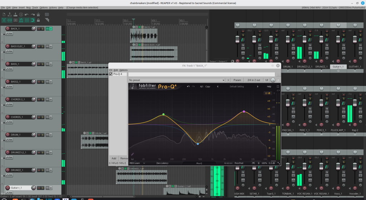366x200 pixels.
Task: Solo the BASS_1 track
Action: 43,64
